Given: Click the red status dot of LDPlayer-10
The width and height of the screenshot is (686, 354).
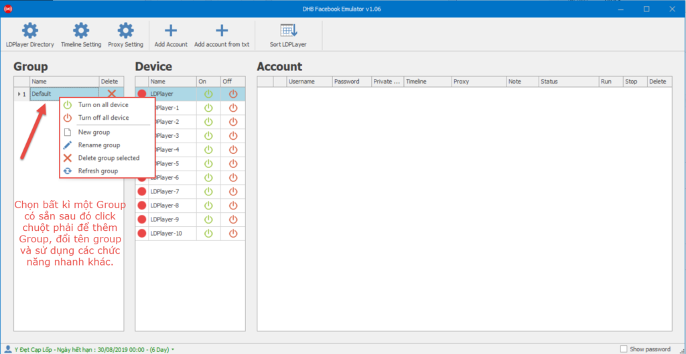Looking at the screenshot, I should pos(142,234).
